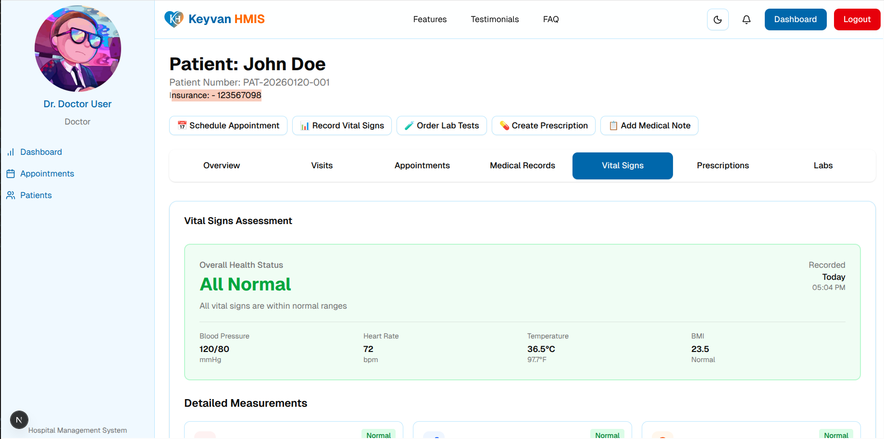Viewport: 884px width, 439px height.
Task: Click the N badge at bottom left
Action: (x=19, y=420)
